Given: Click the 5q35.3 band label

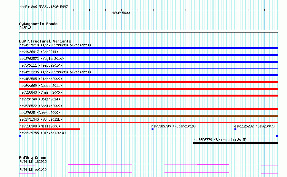Looking at the screenshot, I should point(25,28).
